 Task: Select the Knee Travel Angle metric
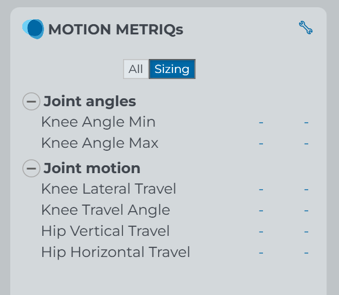(106, 210)
